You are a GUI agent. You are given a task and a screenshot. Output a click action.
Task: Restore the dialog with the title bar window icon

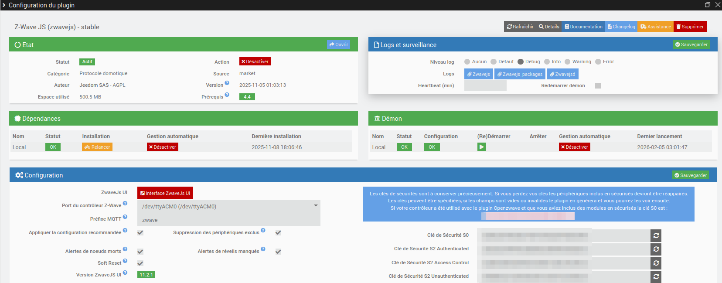click(707, 5)
